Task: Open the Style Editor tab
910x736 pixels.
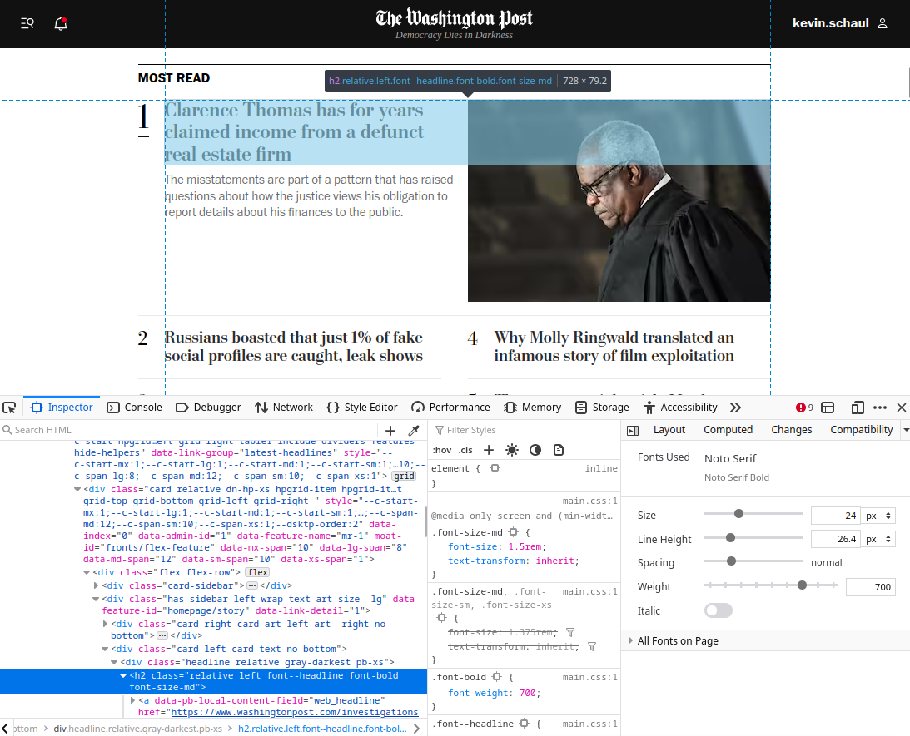Action: tap(362, 408)
